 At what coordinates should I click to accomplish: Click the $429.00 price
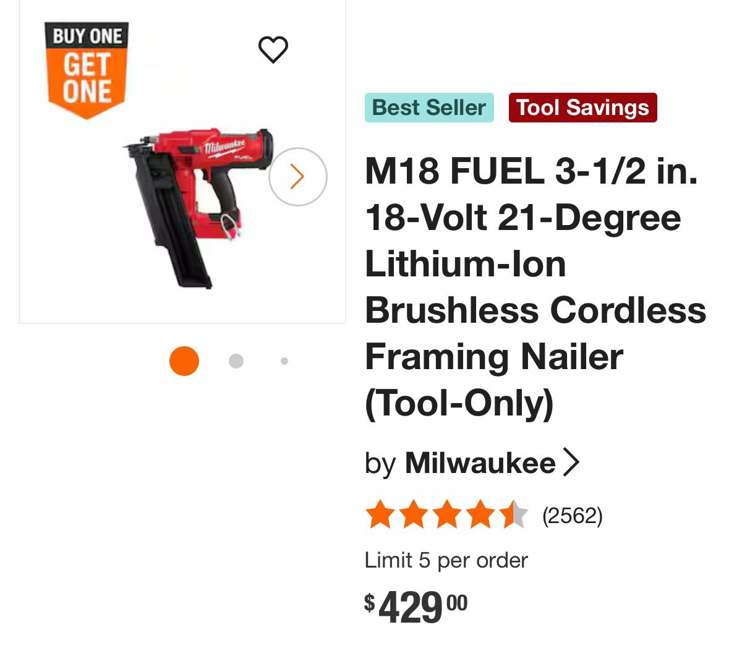point(416,607)
